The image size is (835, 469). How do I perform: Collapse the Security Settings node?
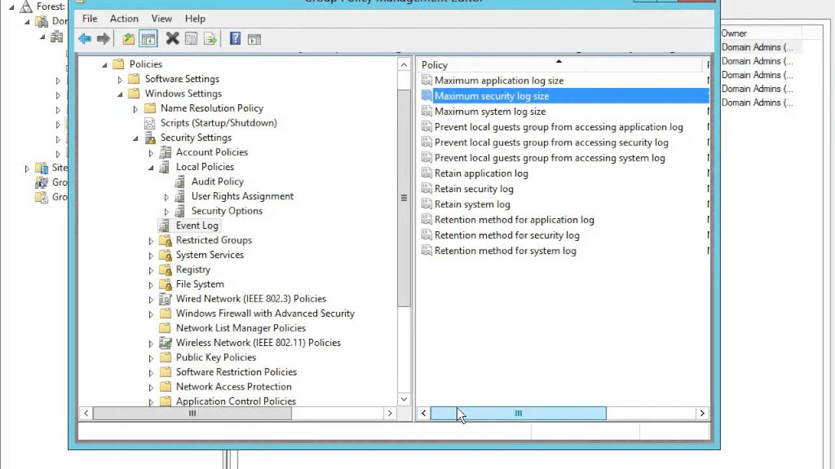click(136, 138)
